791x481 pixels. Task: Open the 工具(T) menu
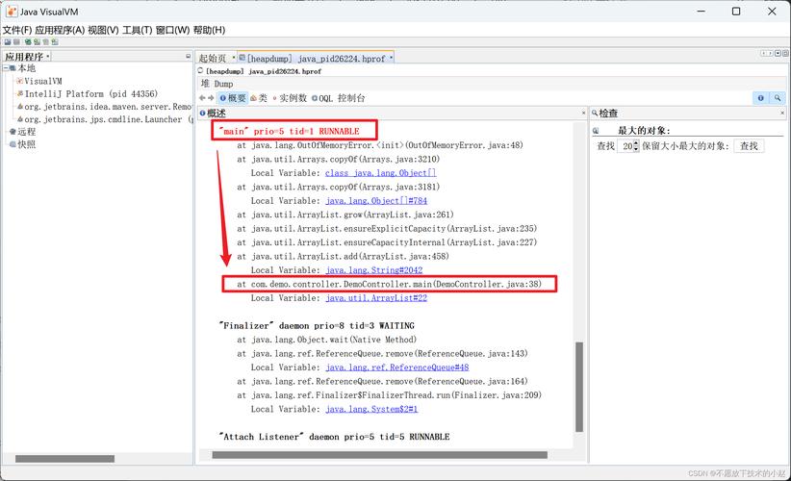tap(138, 30)
